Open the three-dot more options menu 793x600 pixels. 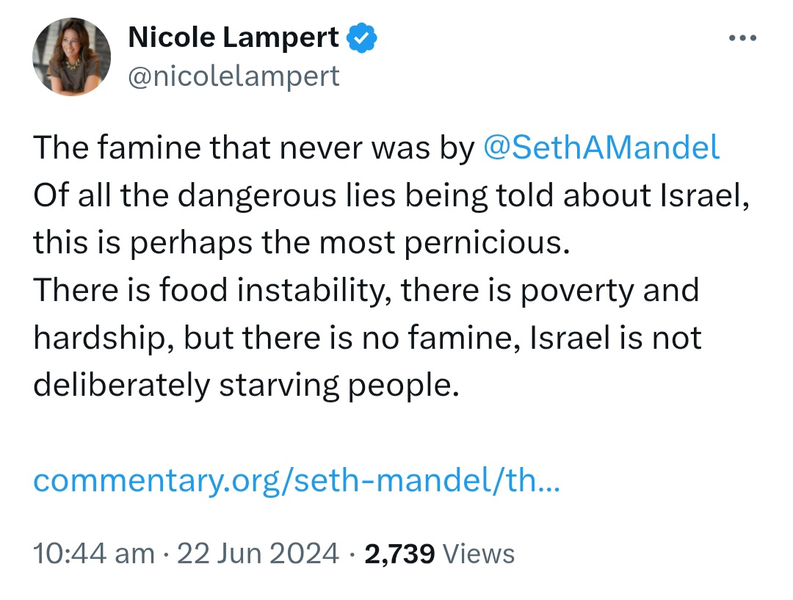[x=742, y=38]
